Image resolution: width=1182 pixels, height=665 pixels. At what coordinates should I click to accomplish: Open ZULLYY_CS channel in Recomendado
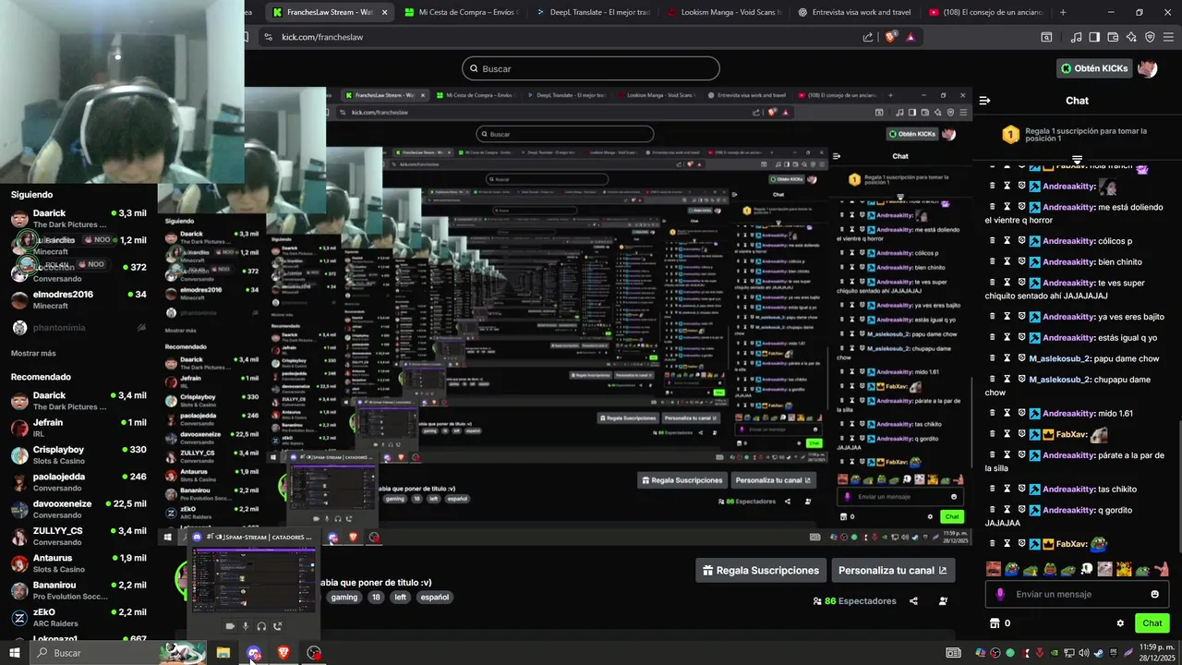point(78,536)
